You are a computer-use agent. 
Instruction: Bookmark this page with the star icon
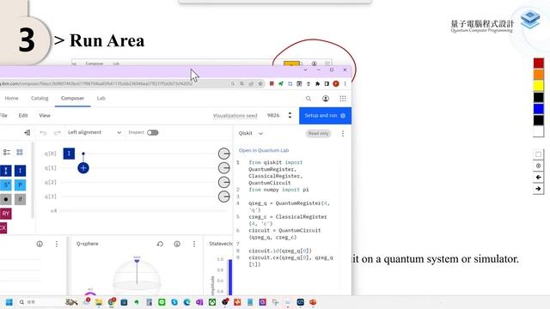tap(260, 84)
